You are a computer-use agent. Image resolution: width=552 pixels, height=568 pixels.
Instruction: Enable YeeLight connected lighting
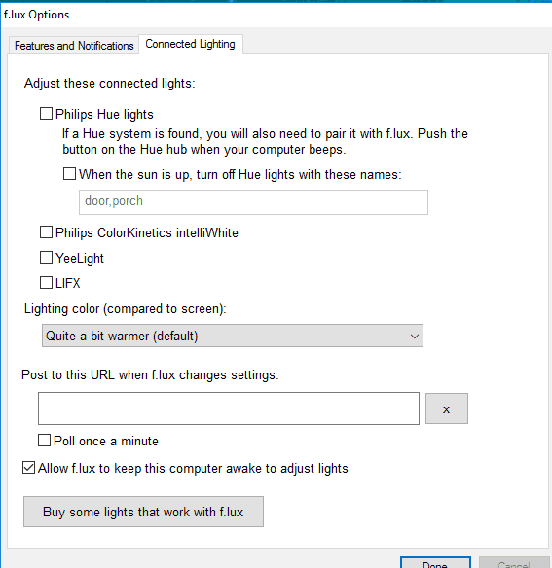click(46, 258)
